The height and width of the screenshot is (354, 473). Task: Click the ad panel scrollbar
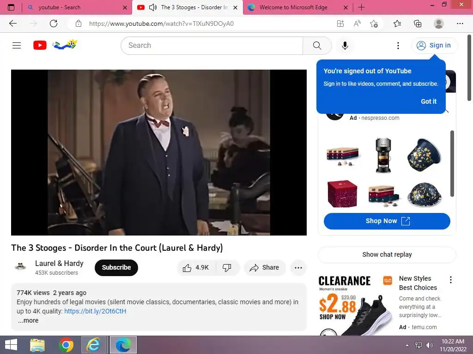(452, 164)
